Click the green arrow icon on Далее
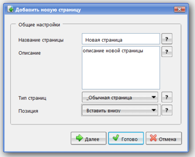 (x=80, y=138)
